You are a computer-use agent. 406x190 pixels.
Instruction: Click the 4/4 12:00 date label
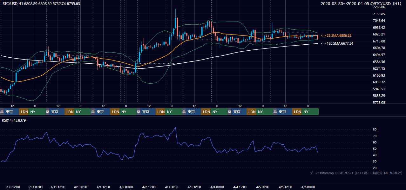pyautogui.click(x=240, y=187)
